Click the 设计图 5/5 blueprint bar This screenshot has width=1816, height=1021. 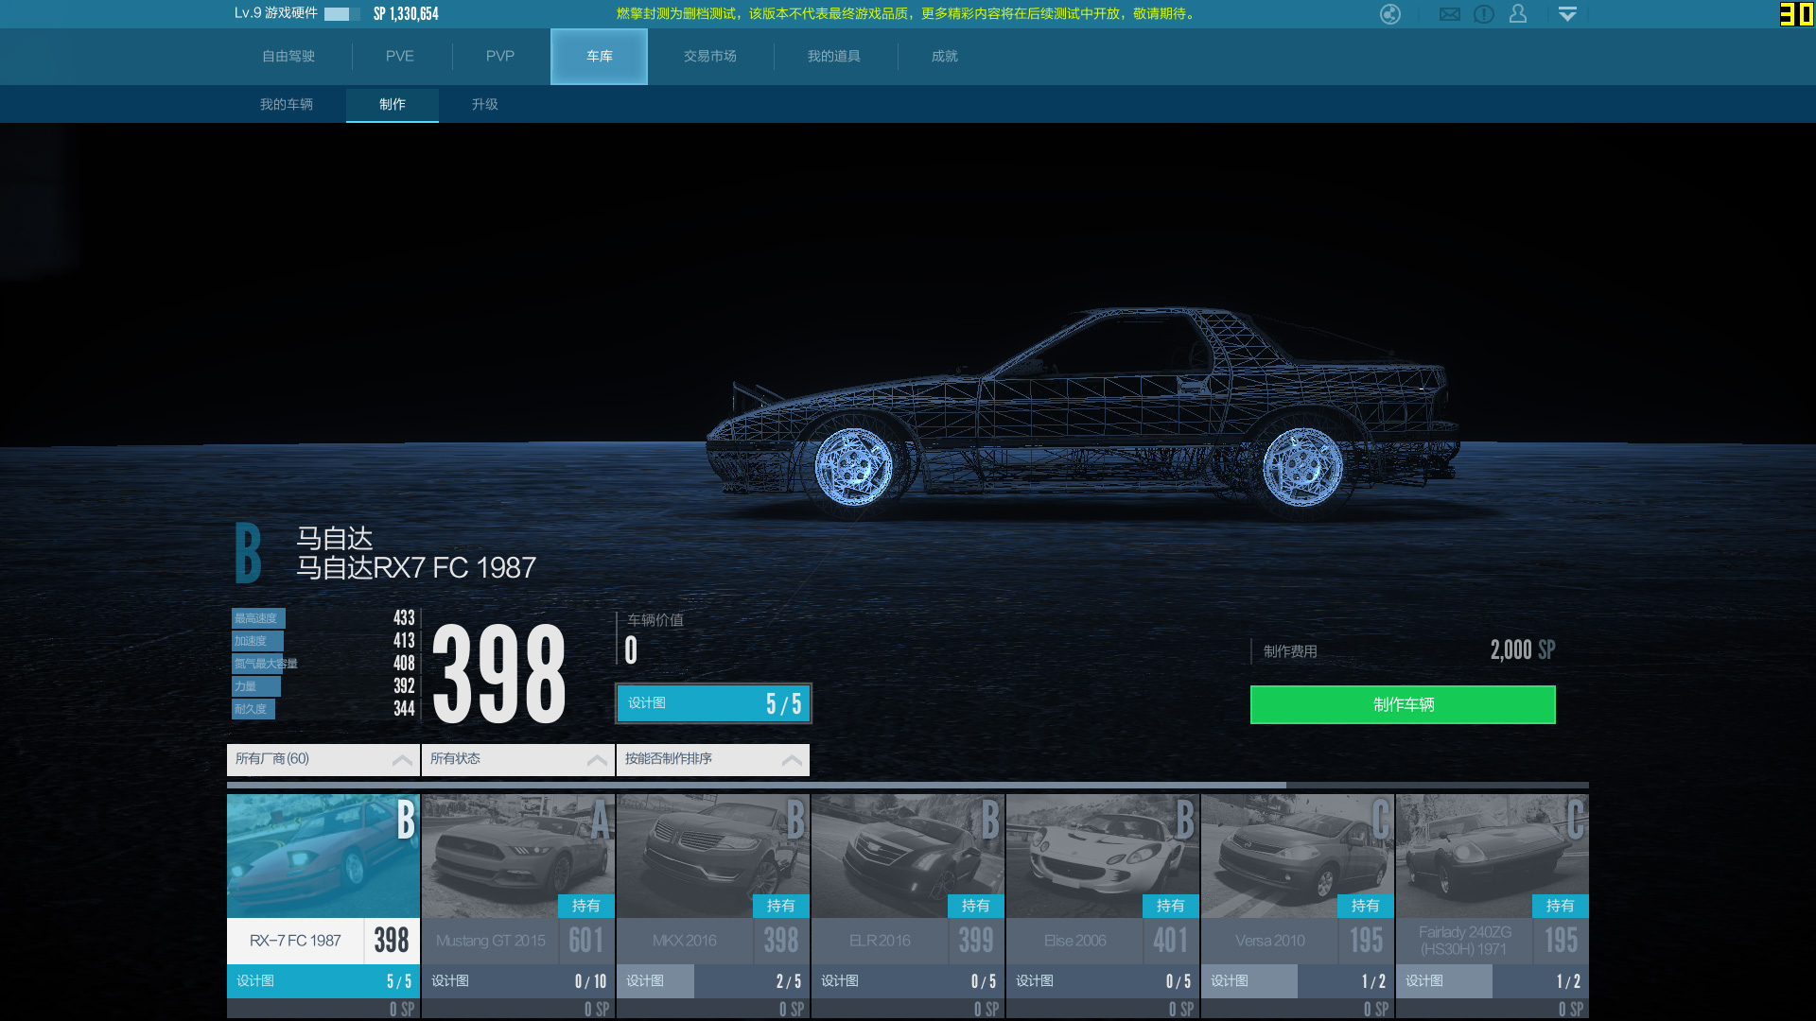click(713, 703)
